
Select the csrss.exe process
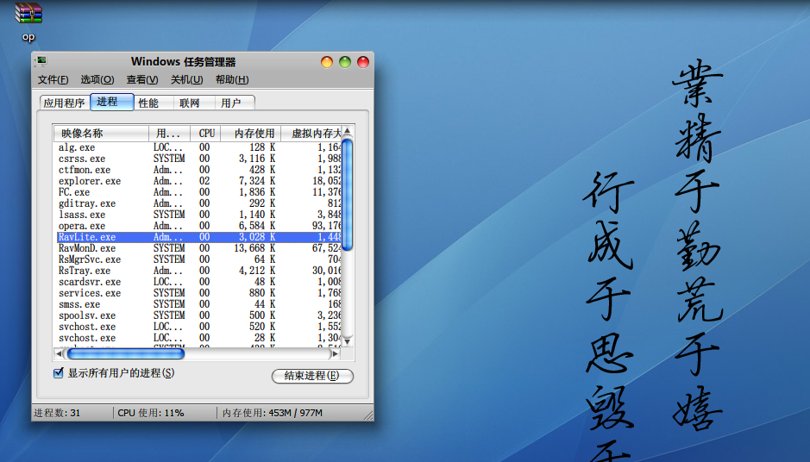[199, 159]
